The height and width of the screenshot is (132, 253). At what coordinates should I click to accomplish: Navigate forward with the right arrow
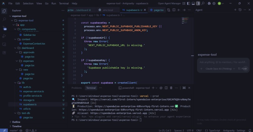pos(184,10)
